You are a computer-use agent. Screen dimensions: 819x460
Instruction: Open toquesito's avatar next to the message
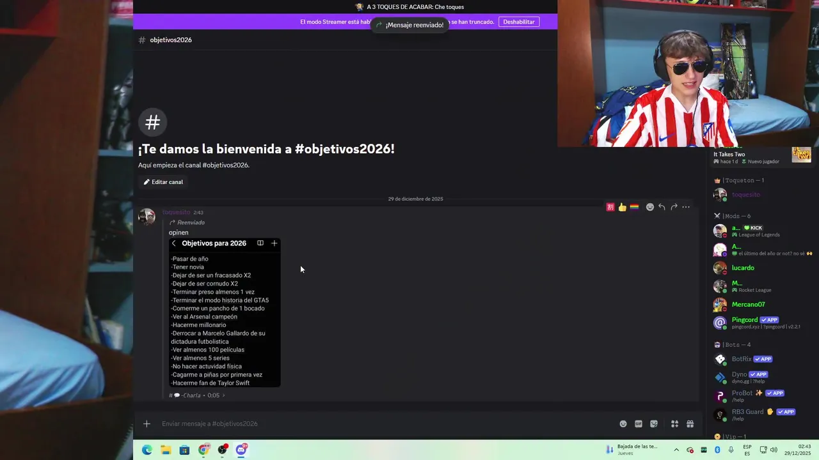(147, 217)
